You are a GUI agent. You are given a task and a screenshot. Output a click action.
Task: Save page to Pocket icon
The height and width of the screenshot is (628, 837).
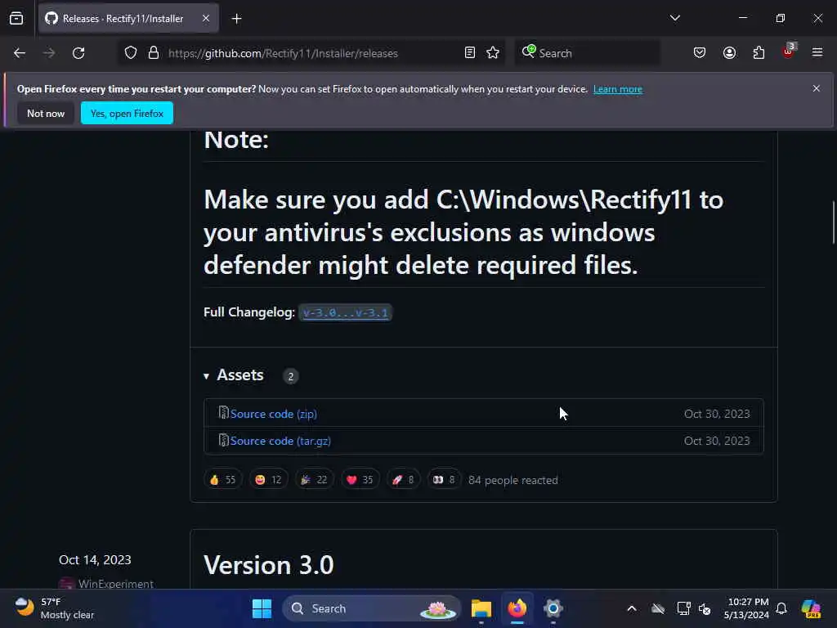pos(700,53)
